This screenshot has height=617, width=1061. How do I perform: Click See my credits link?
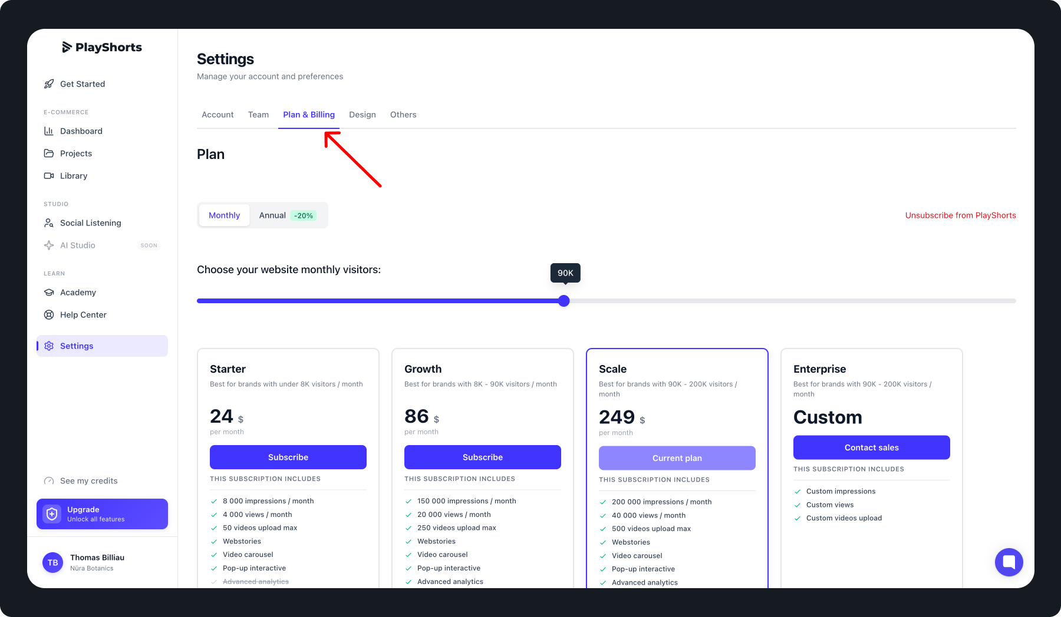click(x=89, y=481)
